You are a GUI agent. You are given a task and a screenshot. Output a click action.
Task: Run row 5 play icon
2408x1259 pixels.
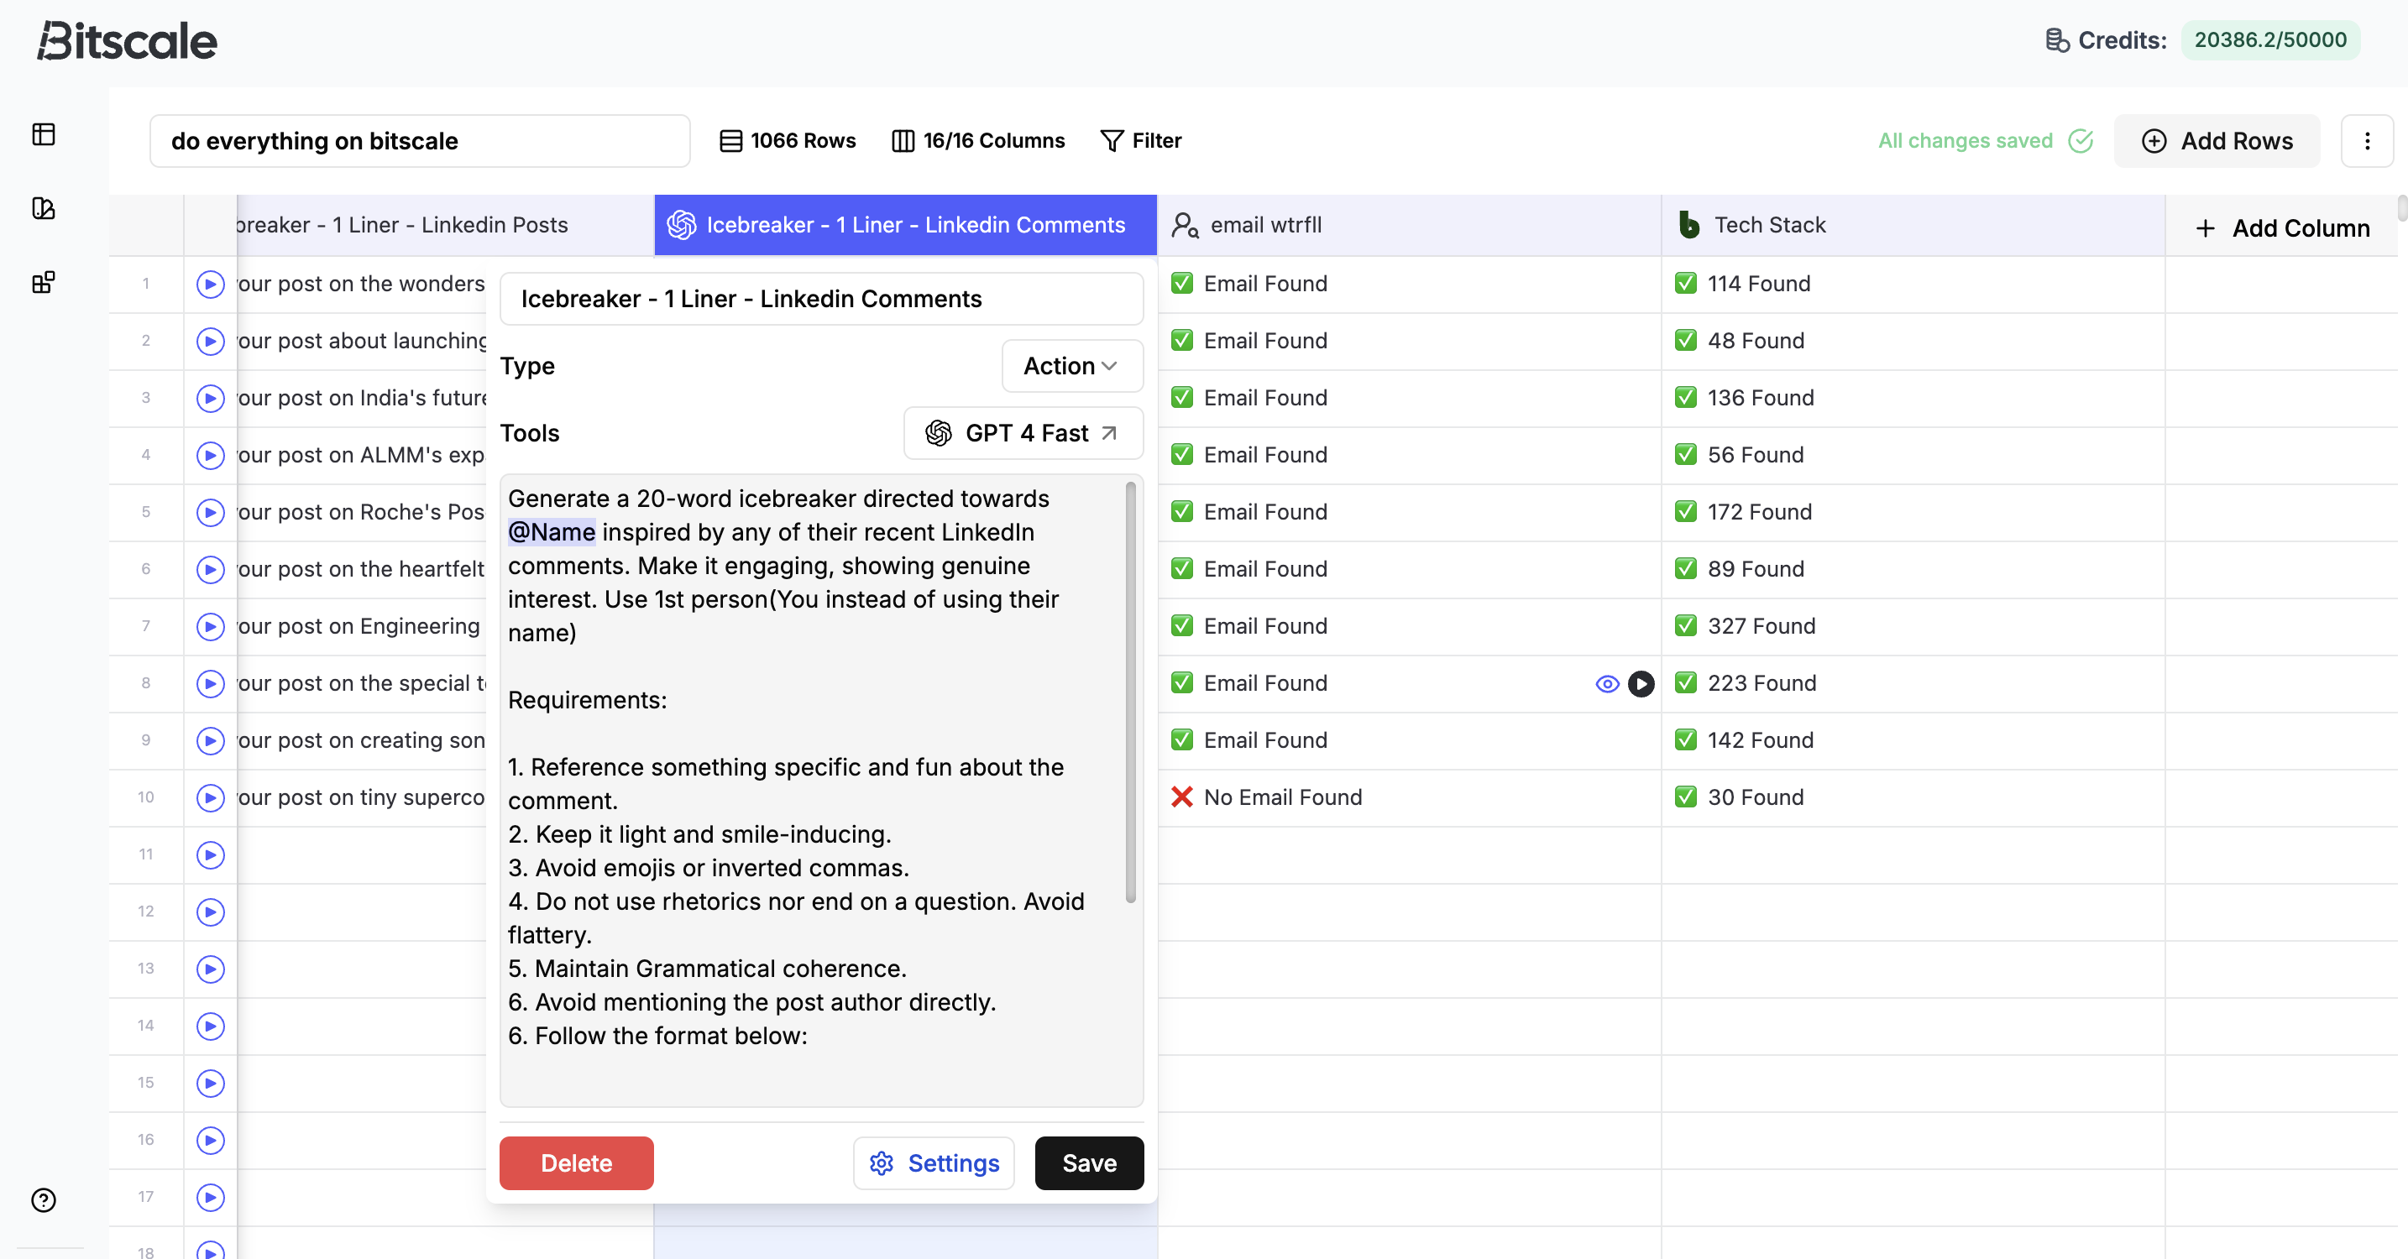pyautogui.click(x=211, y=512)
